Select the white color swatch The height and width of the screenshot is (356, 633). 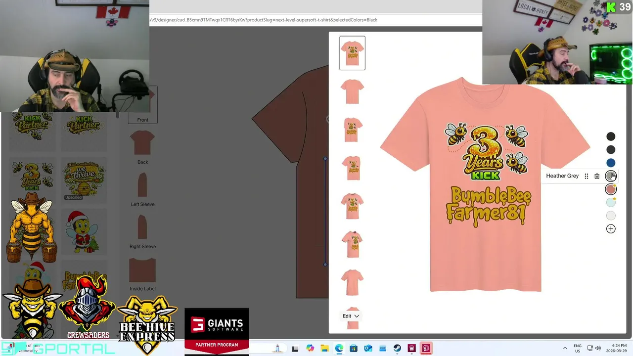[x=611, y=216]
